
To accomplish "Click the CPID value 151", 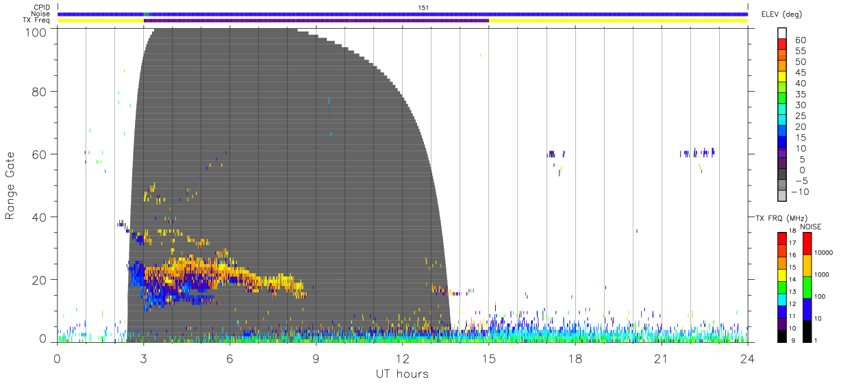I will coord(424,7).
